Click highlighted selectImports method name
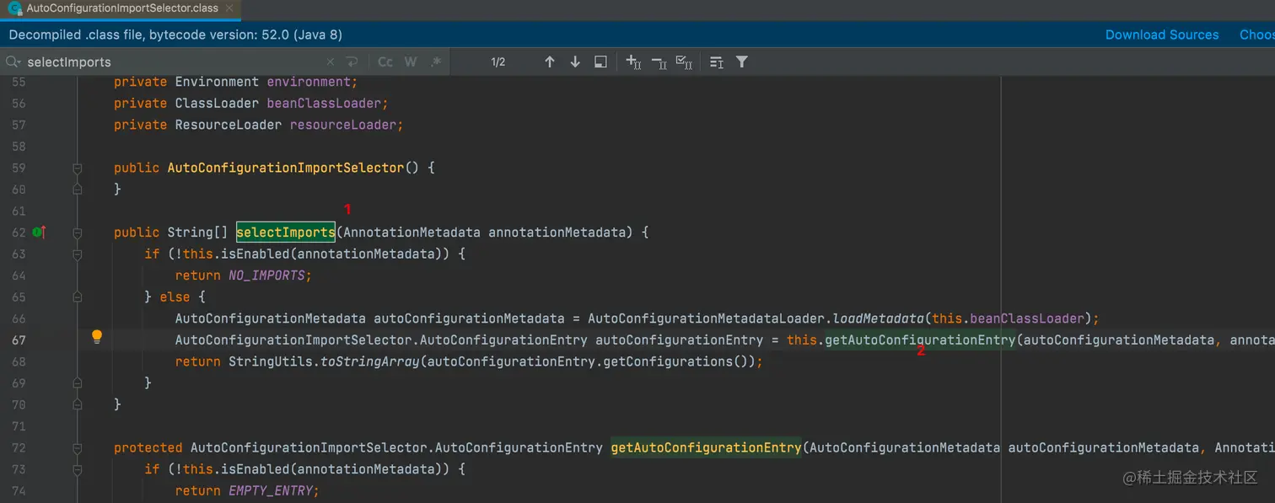This screenshot has width=1275, height=503. [x=286, y=233]
